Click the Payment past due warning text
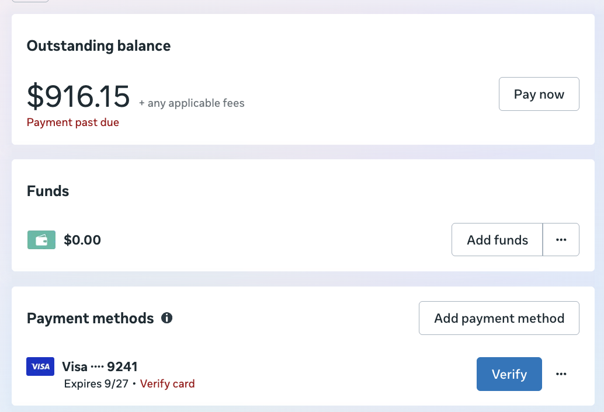Viewport: 604px width, 412px height. [x=72, y=122]
